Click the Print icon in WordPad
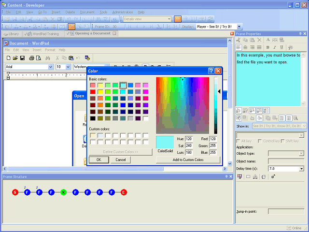The image size is (309, 232). click(x=31, y=58)
